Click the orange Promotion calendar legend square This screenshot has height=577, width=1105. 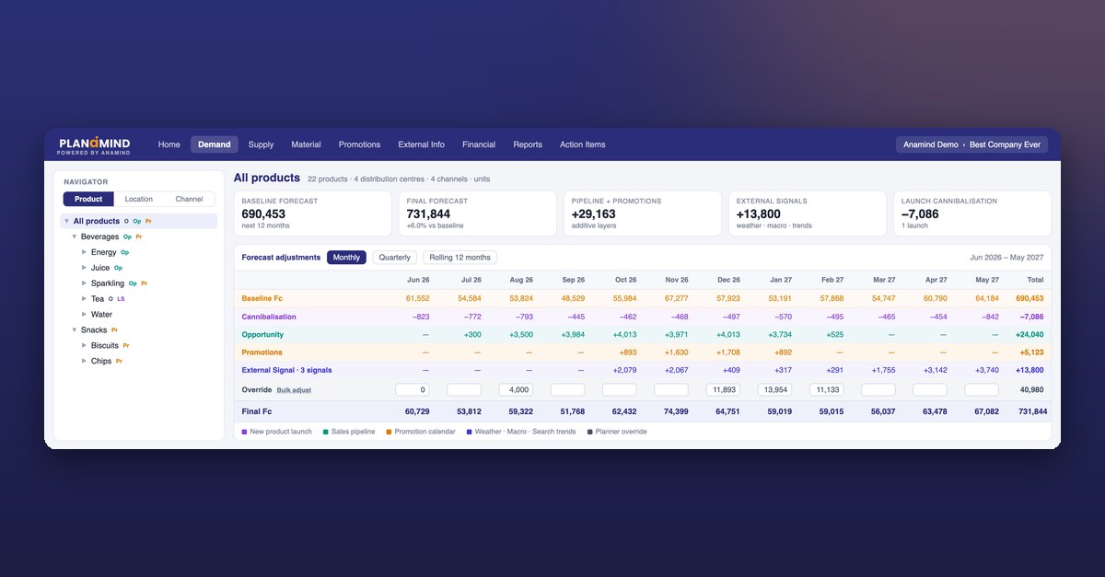(389, 432)
